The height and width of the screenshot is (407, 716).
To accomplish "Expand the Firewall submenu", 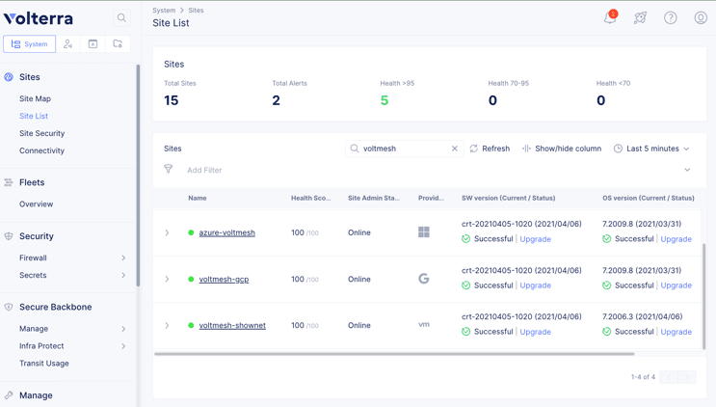I will (123, 258).
